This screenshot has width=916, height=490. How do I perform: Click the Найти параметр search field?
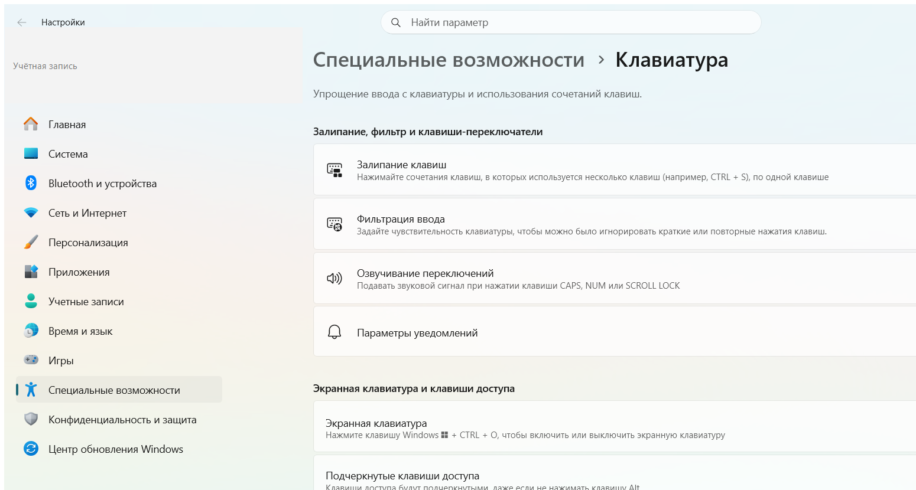tap(571, 22)
